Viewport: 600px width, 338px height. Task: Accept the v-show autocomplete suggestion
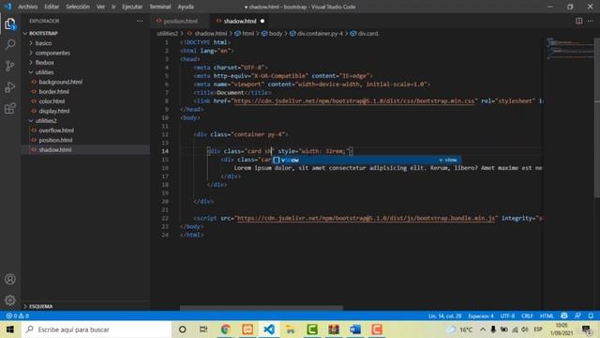tap(367, 160)
